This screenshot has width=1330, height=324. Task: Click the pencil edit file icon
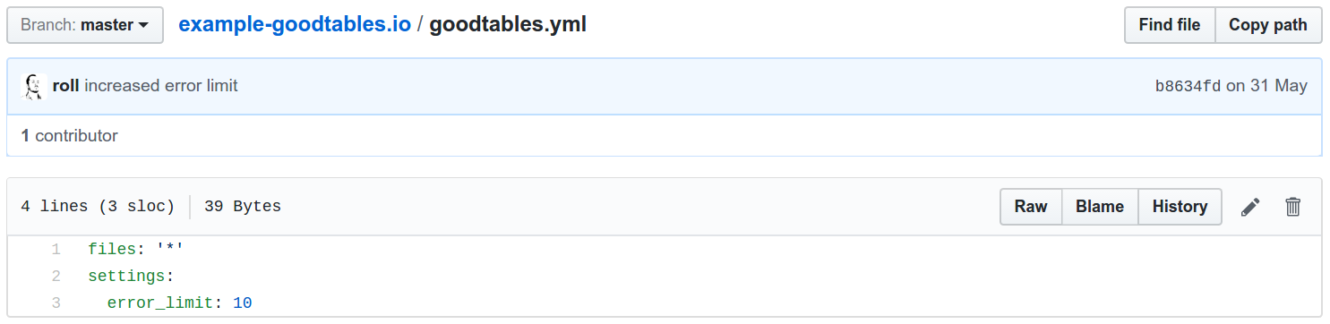click(x=1250, y=207)
